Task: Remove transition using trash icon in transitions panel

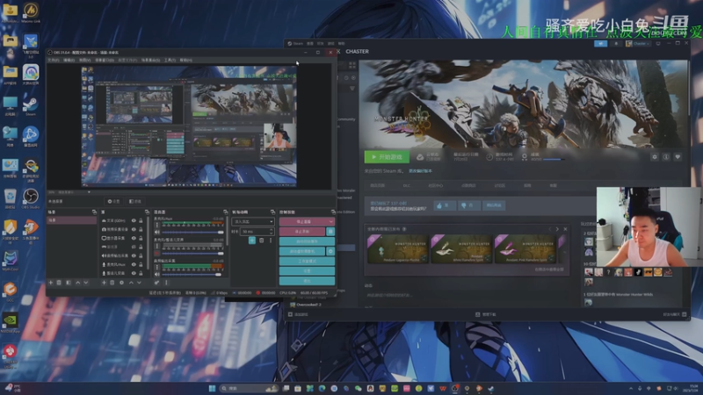Action: [x=261, y=241]
